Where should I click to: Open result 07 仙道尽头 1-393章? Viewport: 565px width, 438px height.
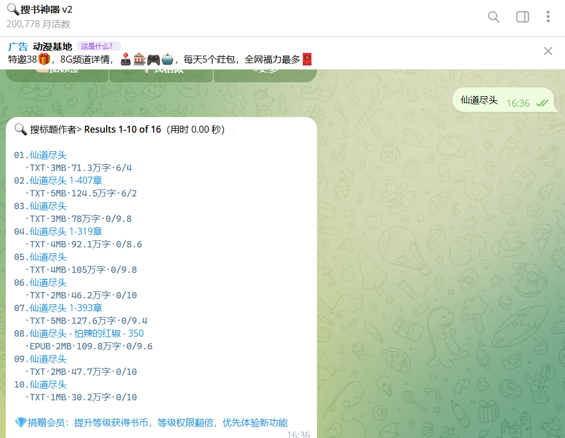click(x=66, y=308)
